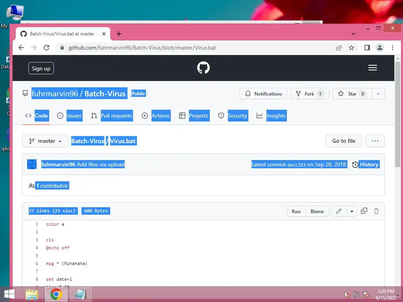Open commit dacc323 link
The image size is (403, 302).
click(296, 165)
